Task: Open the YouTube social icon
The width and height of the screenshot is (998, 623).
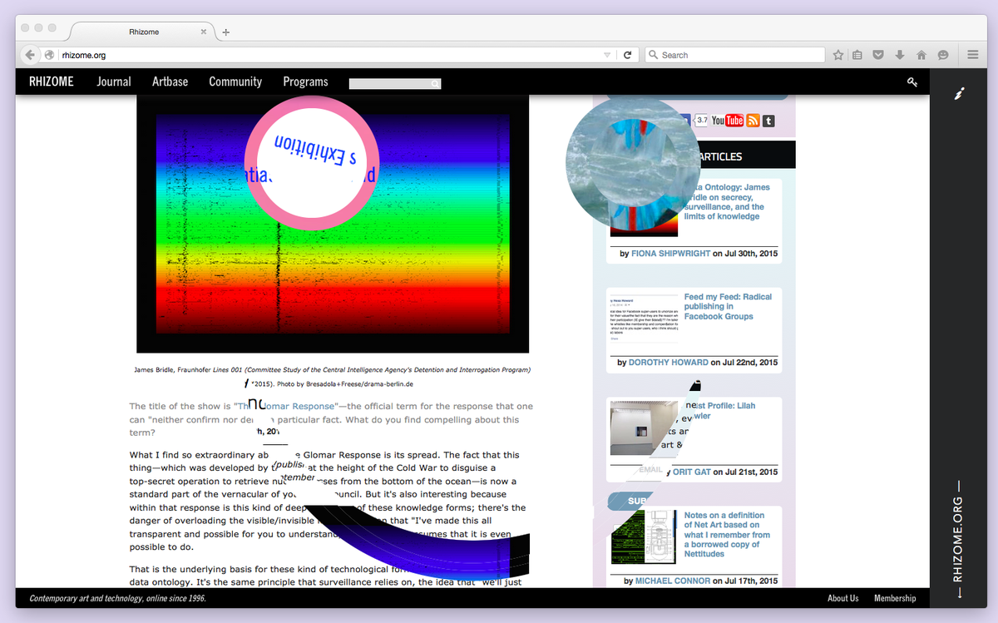Action: pos(728,121)
